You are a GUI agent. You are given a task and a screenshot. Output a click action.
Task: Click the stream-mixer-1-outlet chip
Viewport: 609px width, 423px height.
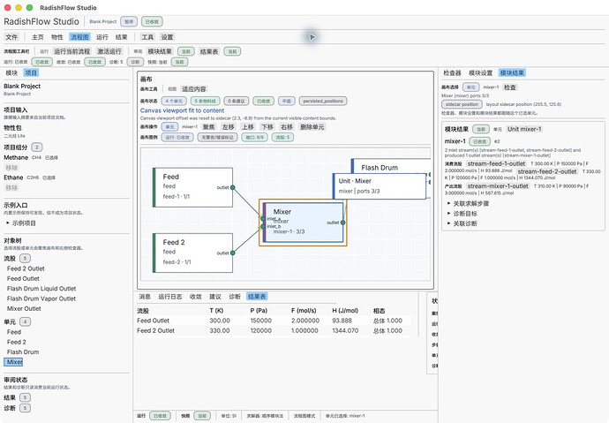[x=498, y=186]
